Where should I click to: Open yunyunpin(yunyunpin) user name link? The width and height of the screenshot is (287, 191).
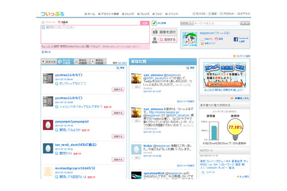click(72, 122)
